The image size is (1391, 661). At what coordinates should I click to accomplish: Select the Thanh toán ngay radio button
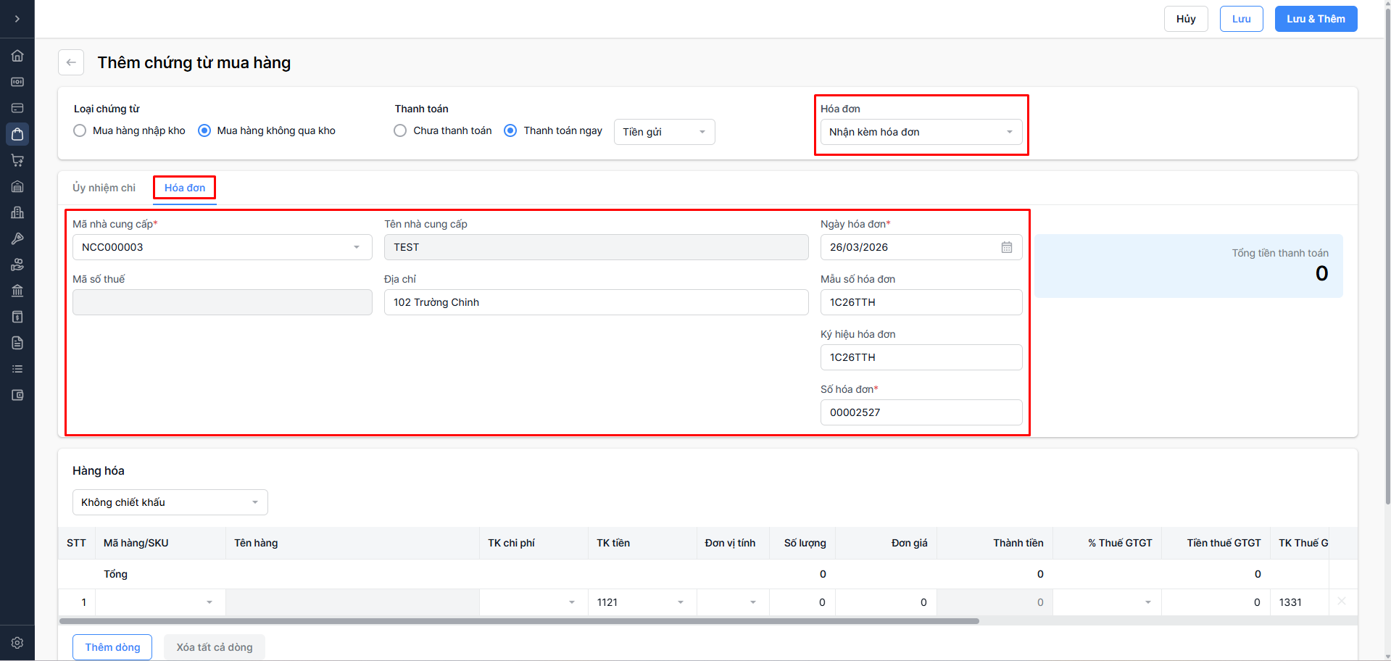[x=510, y=131]
